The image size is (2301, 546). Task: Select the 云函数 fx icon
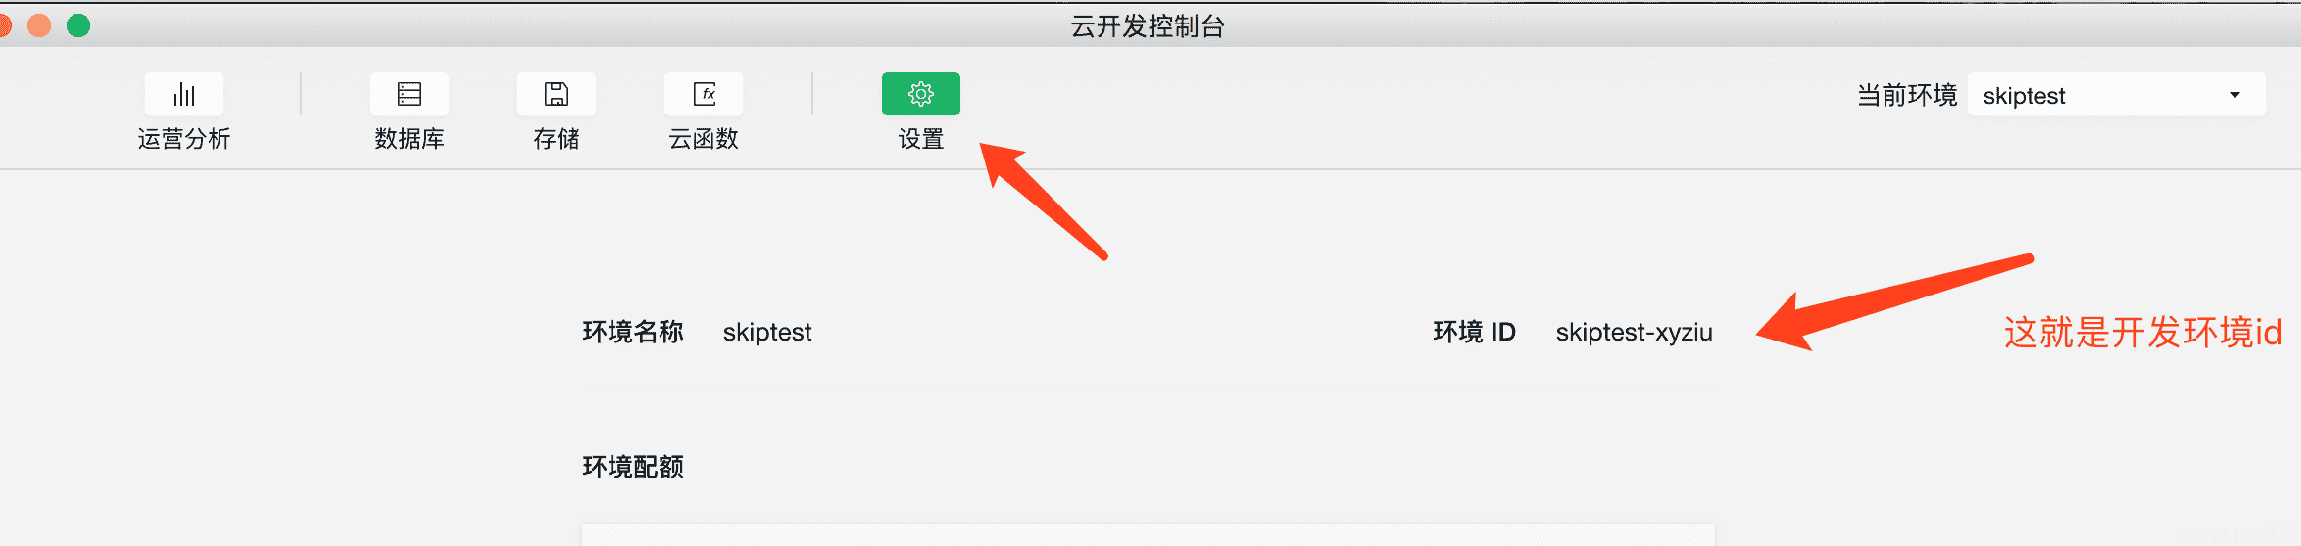tap(704, 94)
